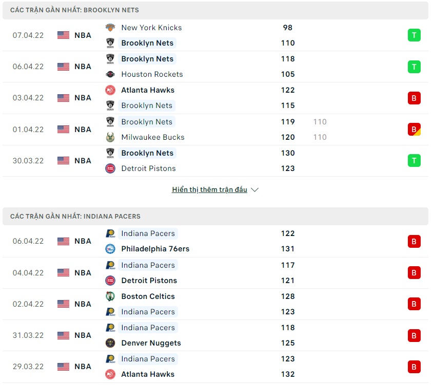Open the Detroit Pistons team name on 30.03.22
This screenshot has height=386, width=433.
(148, 168)
